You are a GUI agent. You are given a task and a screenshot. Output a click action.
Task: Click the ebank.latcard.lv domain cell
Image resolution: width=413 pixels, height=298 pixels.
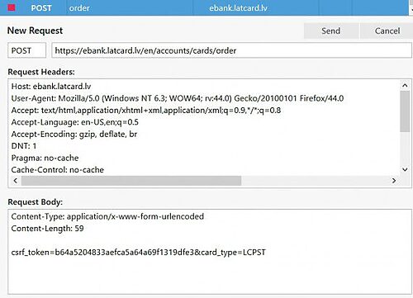pyautogui.click(x=238, y=7)
